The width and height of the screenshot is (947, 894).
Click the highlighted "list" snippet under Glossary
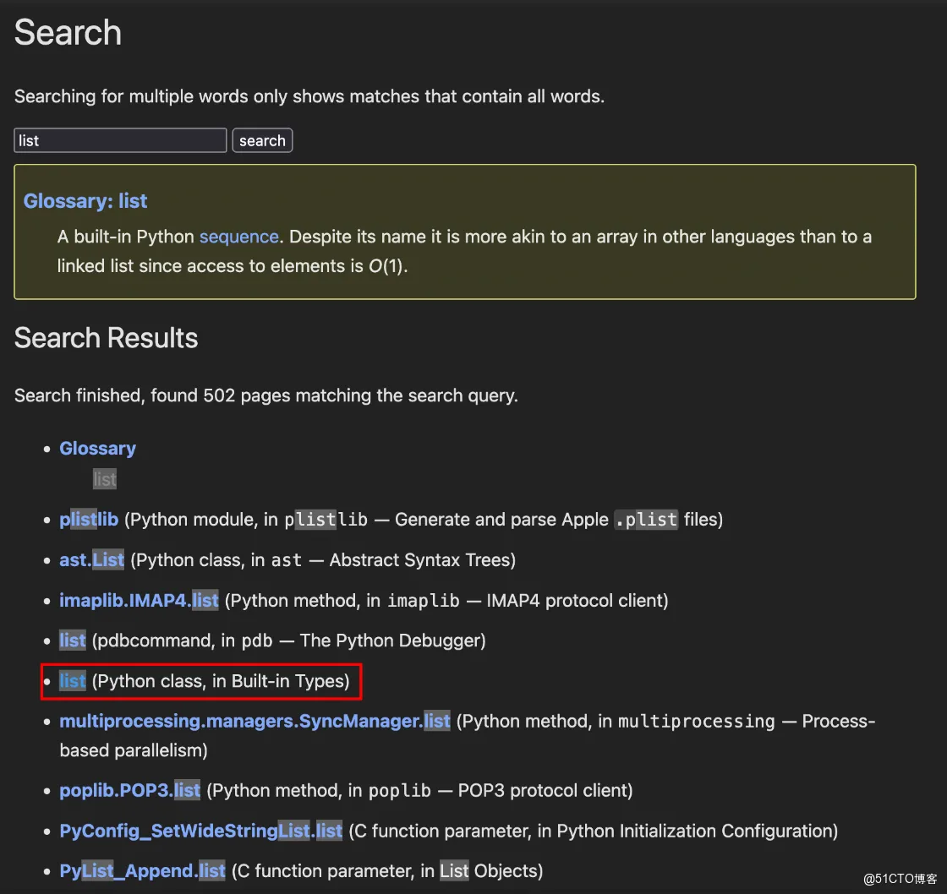(105, 480)
